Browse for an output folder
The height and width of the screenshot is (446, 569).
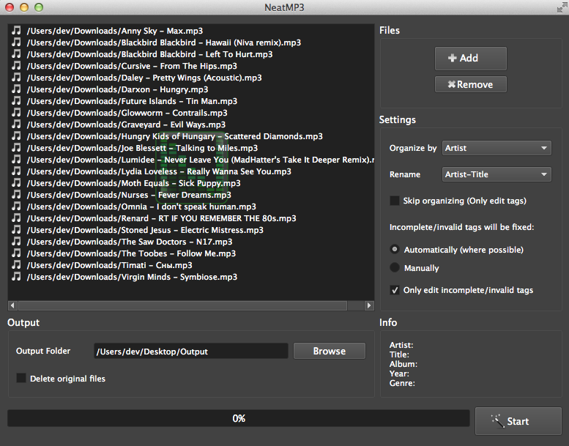click(x=329, y=351)
